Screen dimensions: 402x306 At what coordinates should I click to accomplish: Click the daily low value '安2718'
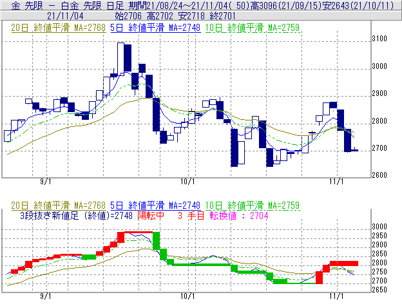(x=191, y=16)
